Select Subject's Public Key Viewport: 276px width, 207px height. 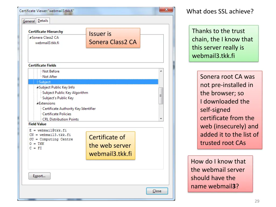pyautogui.click(x=58, y=98)
